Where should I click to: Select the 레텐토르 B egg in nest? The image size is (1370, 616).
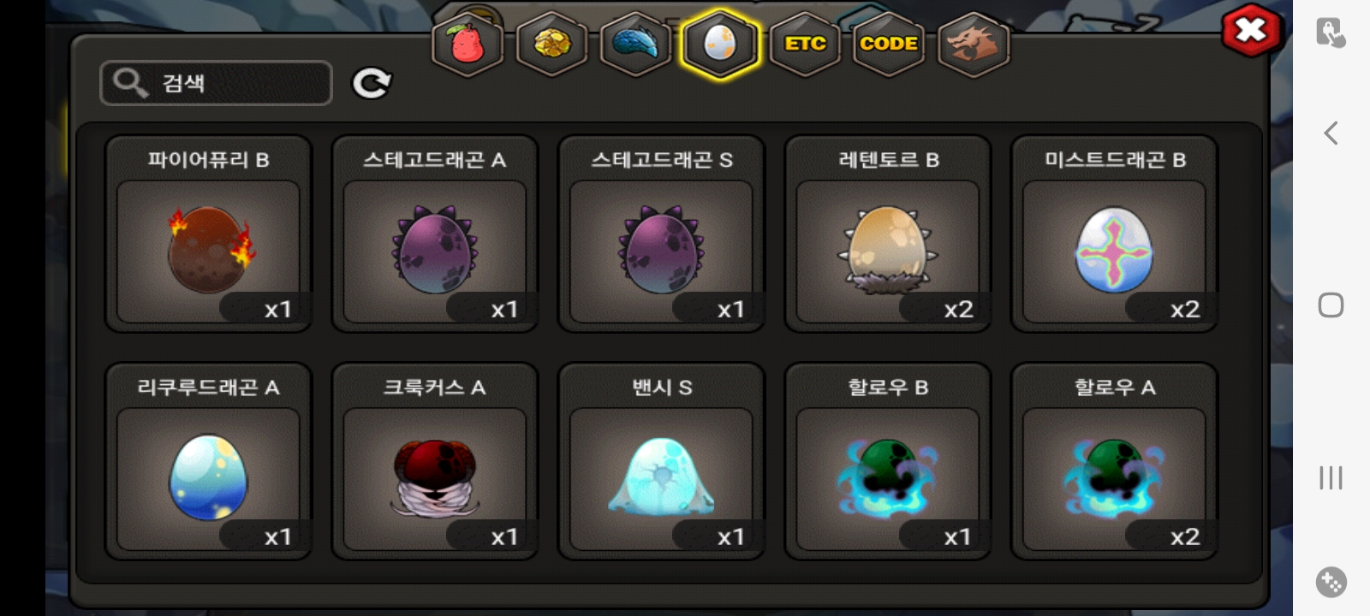[x=888, y=234]
